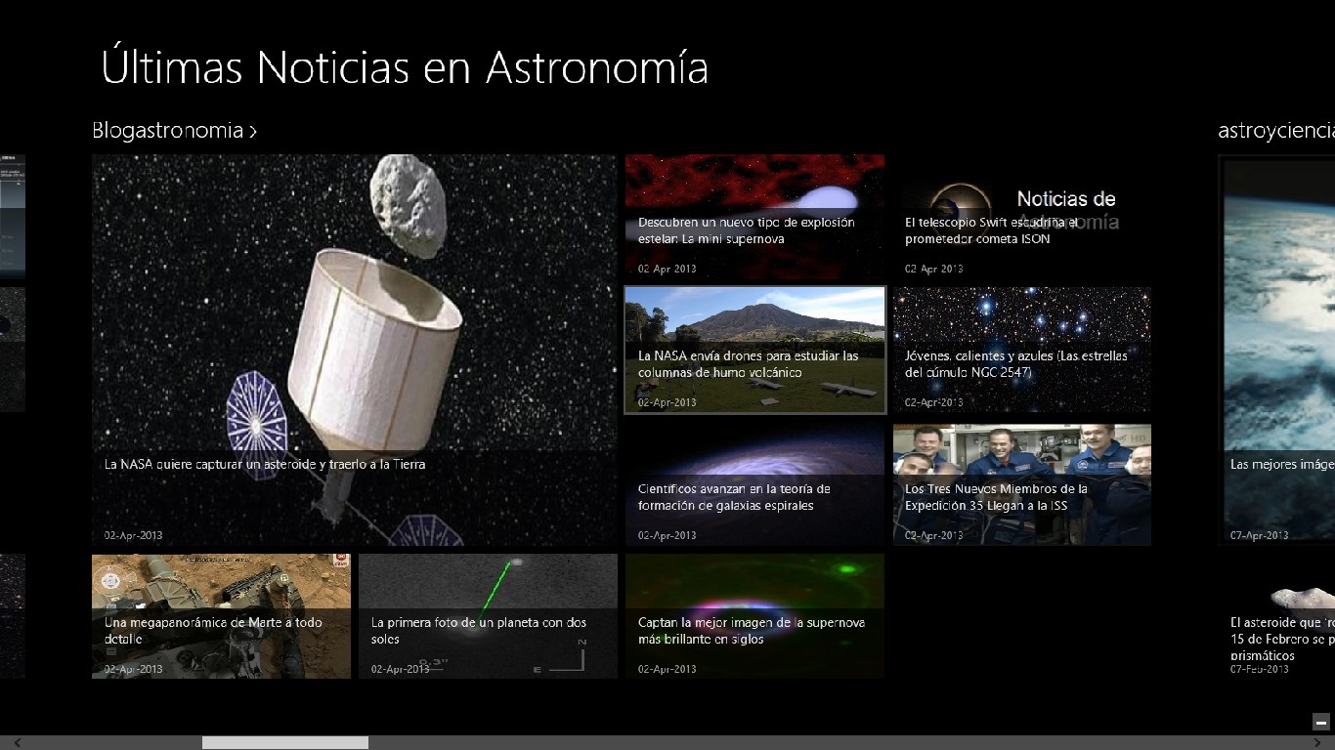Screen dimensions: 1335x750
Task: Open the Mars megapanorámica article tile
Action: tap(221, 616)
